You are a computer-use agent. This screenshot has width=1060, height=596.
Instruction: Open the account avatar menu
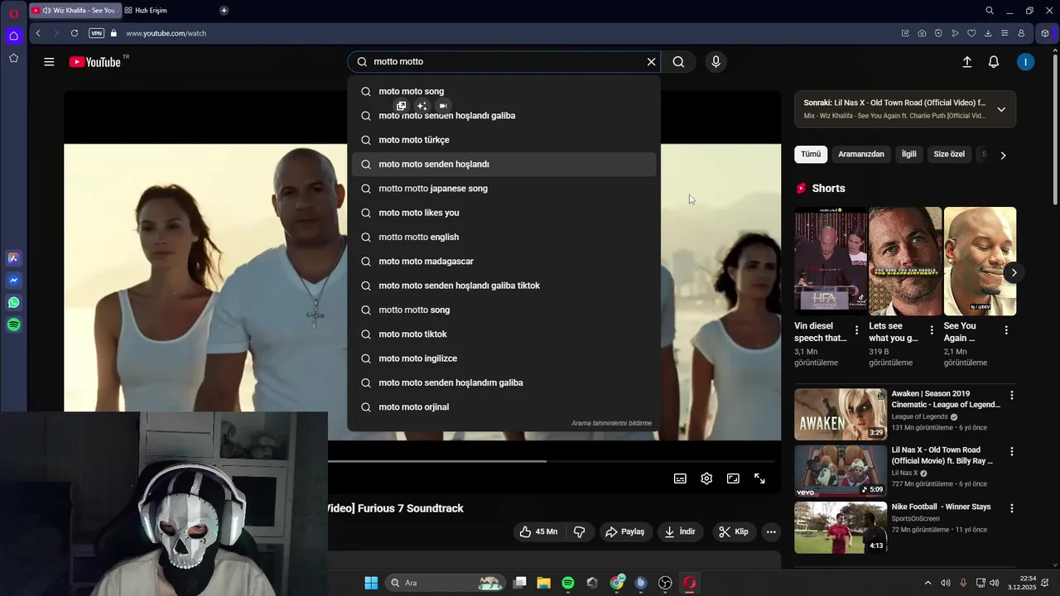[1025, 62]
